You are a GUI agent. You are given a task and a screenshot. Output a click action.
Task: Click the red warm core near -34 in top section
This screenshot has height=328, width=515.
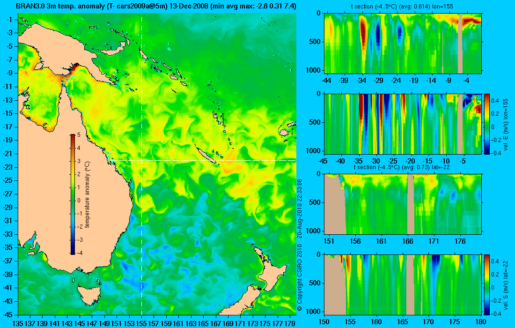(363, 33)
